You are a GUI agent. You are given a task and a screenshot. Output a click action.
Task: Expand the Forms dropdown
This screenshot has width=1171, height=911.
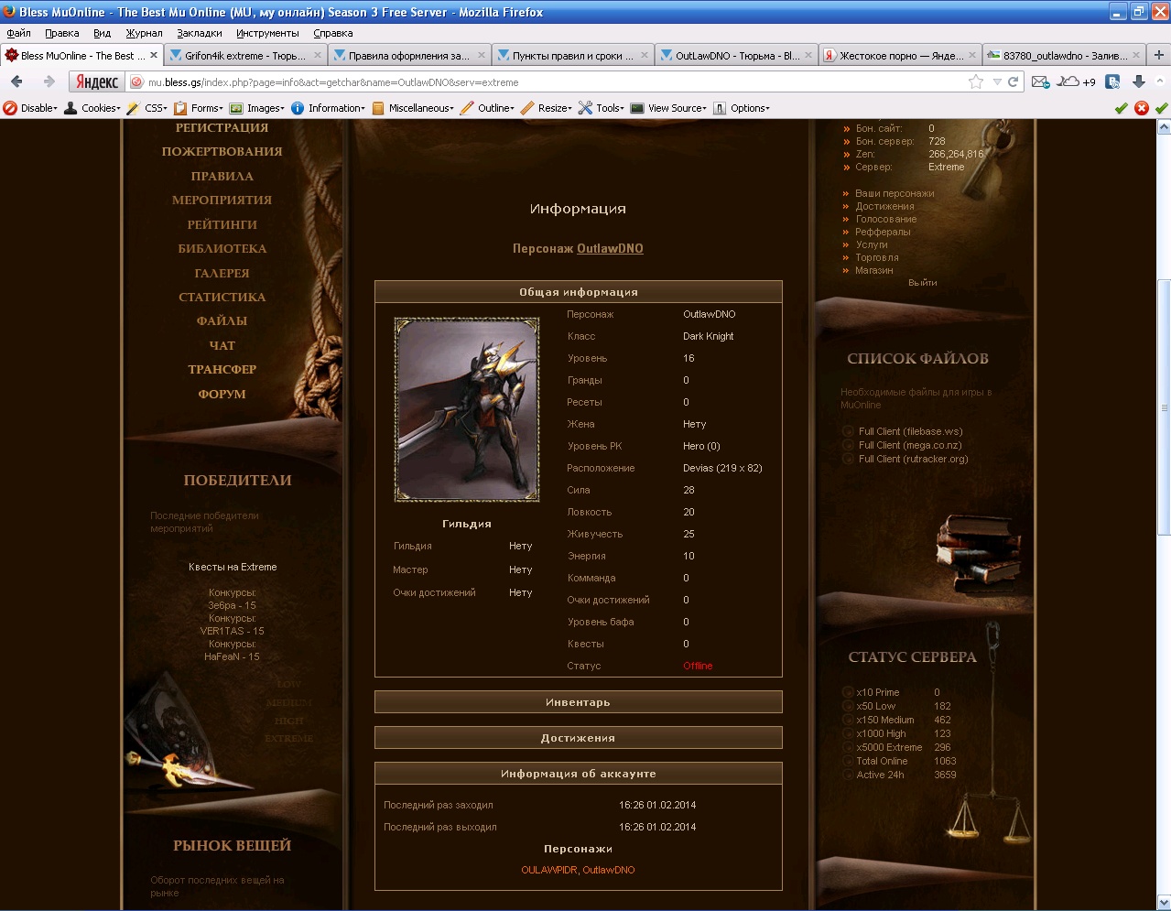207,108
